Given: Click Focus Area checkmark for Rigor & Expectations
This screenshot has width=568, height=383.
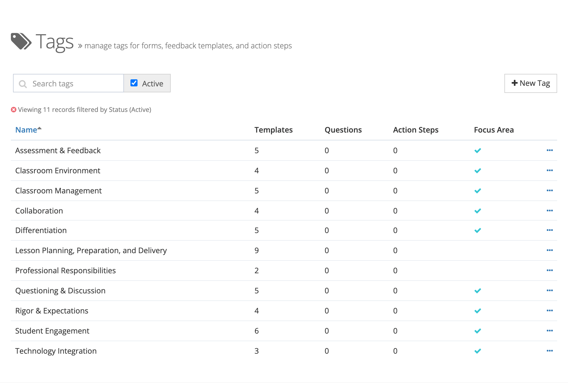Looking at the screenshot, I should click(478, 311).
